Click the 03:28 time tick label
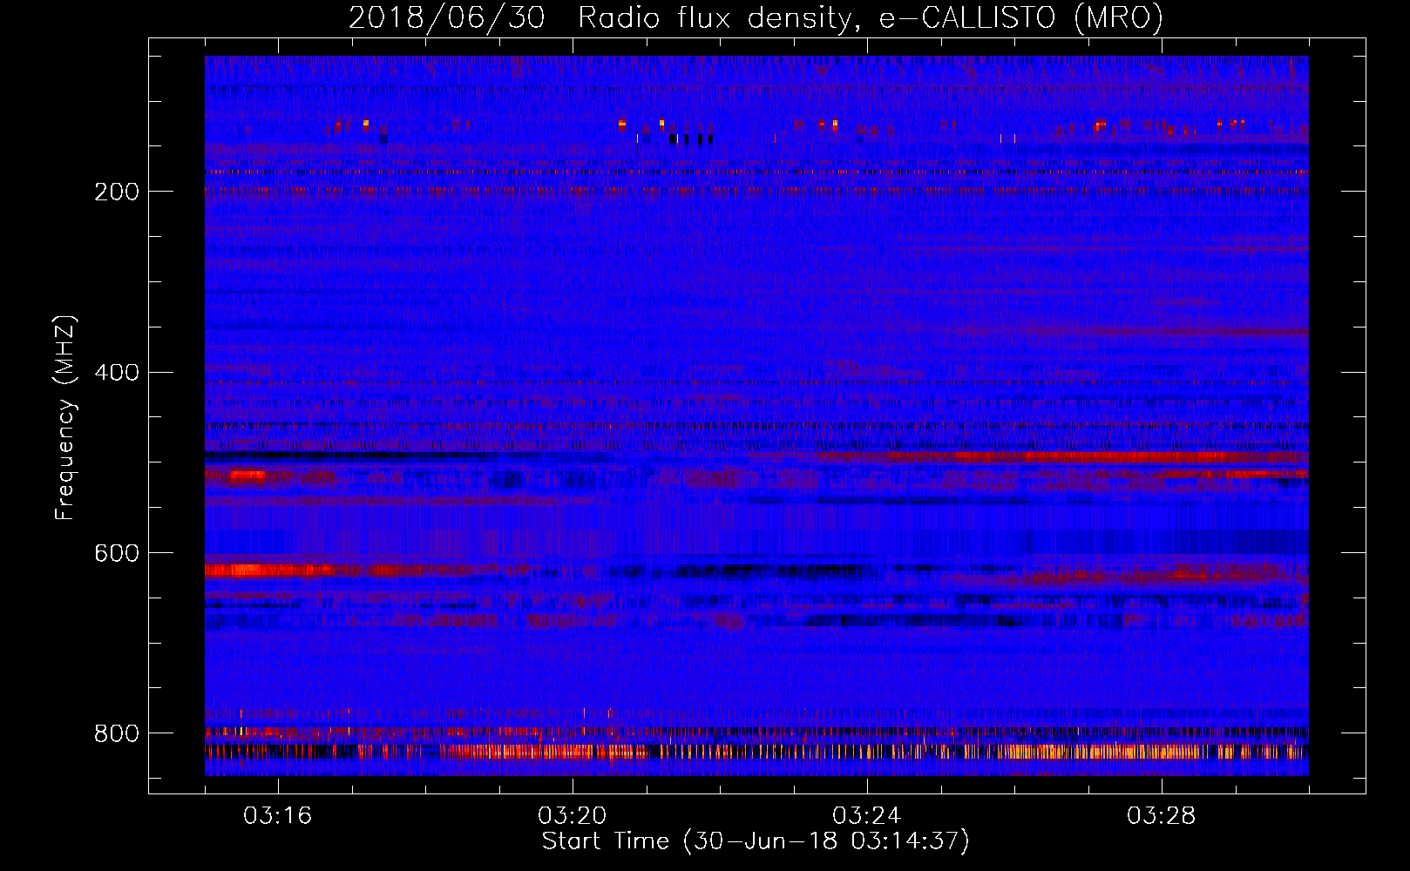The height and width of the screenshot is (871, 1410). click(1161, 816)
